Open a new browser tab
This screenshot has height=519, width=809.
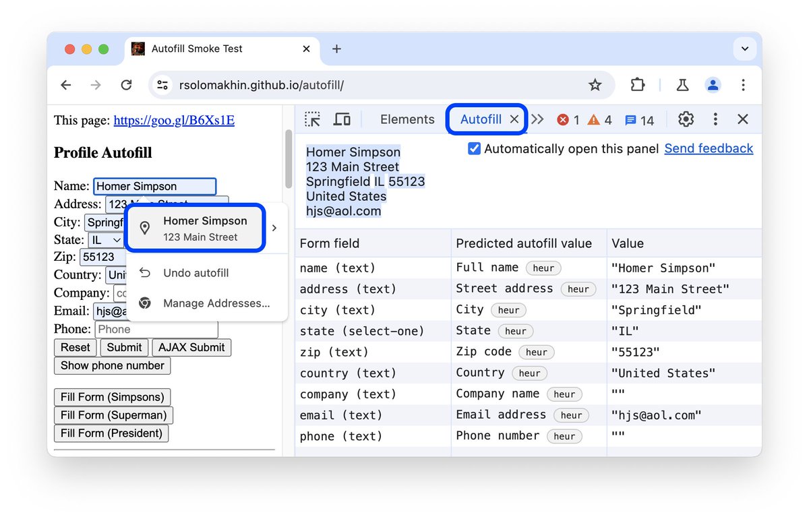coord(337,49)
